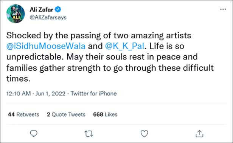Click the blue verified badge
The width and height of the screenshot is (233, 143).
pos(58,9)
